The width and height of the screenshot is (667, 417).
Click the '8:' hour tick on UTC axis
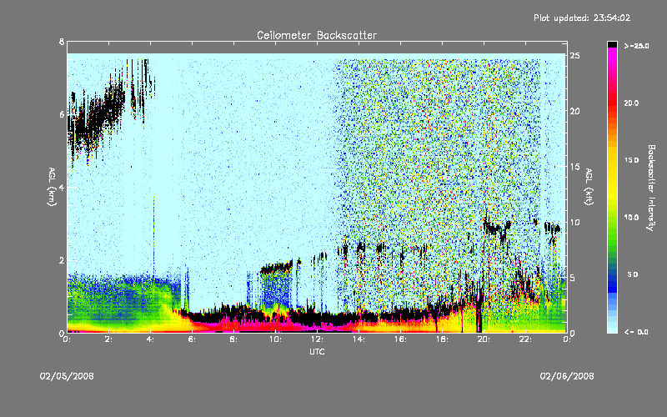[234, 339]
